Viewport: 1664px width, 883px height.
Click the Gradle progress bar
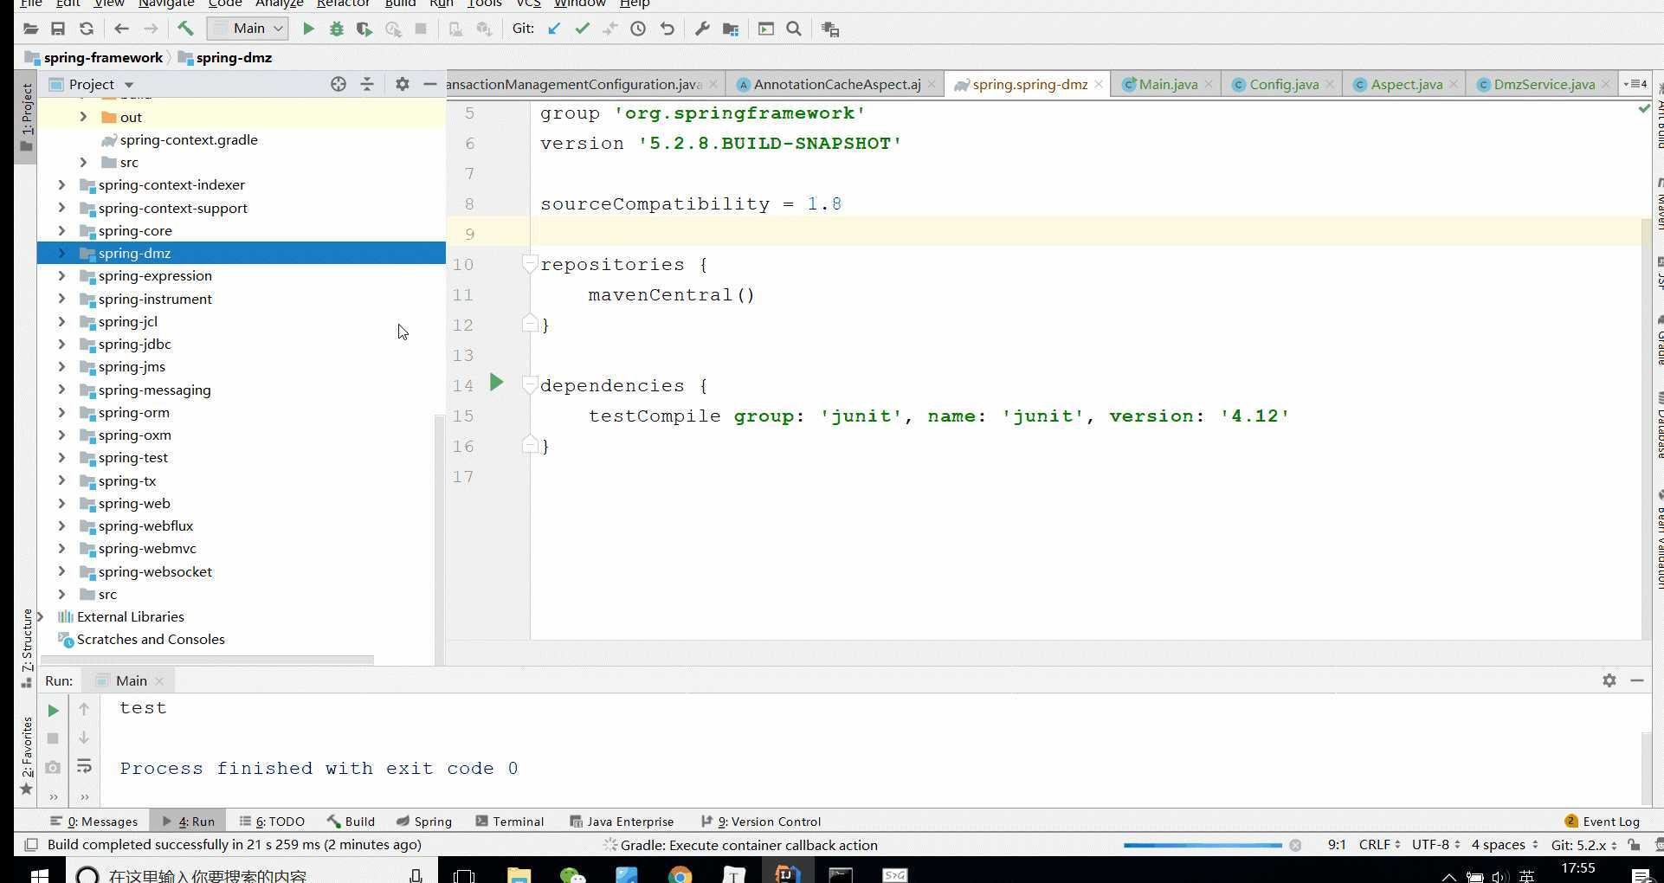(1203, 845)
